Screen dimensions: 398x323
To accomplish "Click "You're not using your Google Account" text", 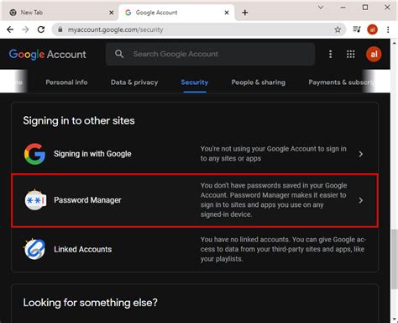I will (274, 154).
